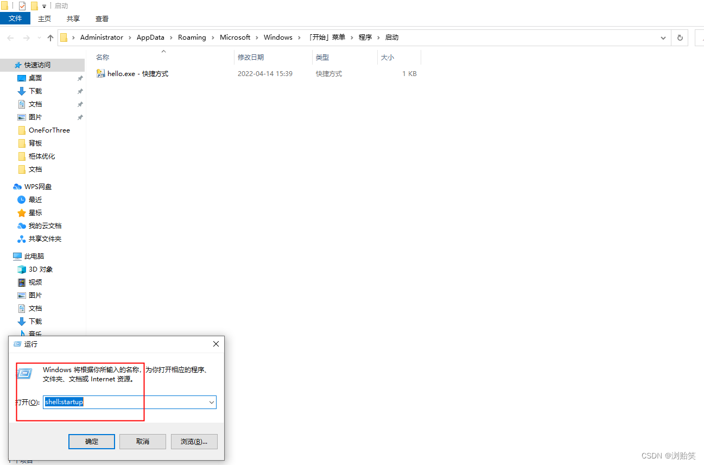704x465 pixels.
Task: Click 程序 in the address path
Action: [365, 37]
